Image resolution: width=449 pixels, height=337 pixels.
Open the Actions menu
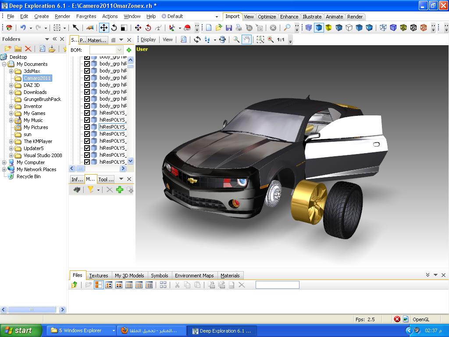(110, 16)
